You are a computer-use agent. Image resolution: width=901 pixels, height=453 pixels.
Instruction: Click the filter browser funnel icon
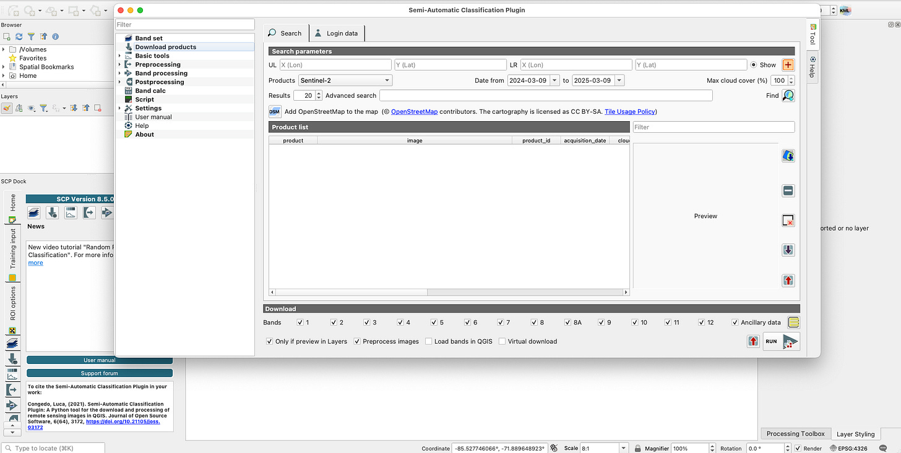(x=31, y=37)
